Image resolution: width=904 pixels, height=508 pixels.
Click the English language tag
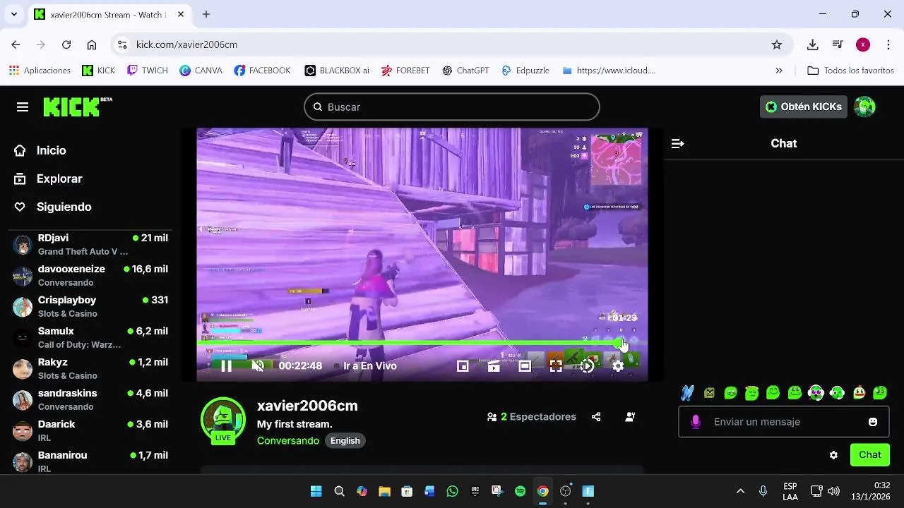tap(345, 440)
